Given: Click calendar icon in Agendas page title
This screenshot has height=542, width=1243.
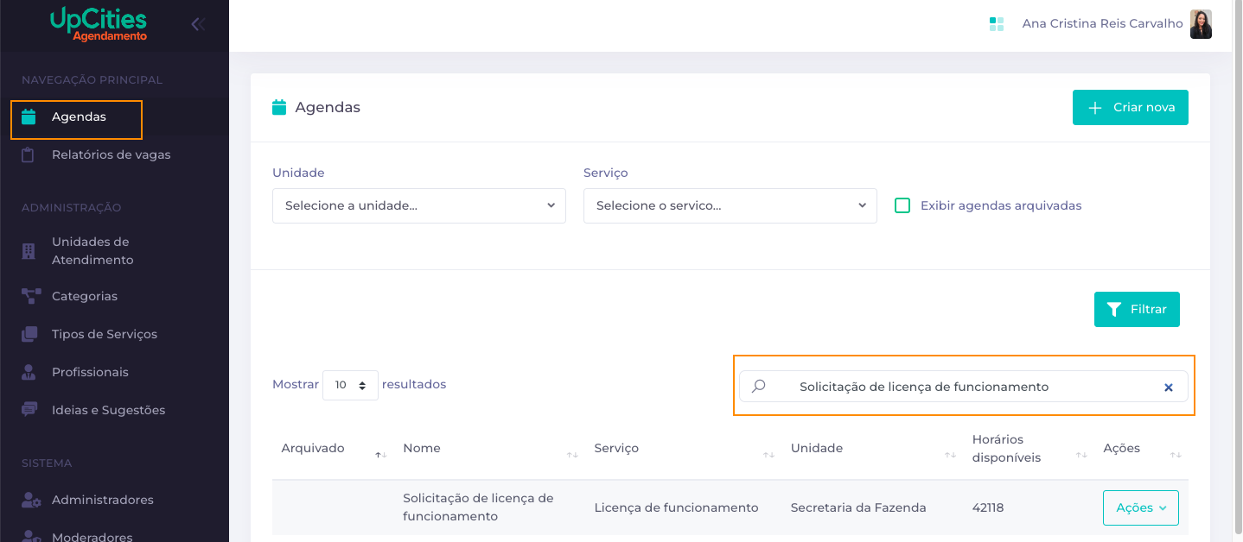Looking at the screenshot, I should [x=279, y=108].
